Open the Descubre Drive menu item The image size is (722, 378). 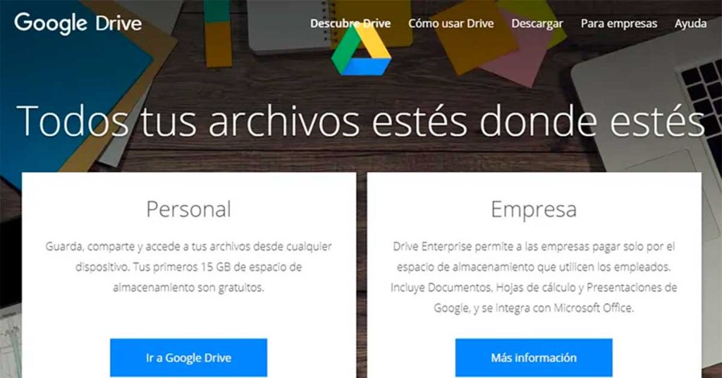(x=350, y=23)
